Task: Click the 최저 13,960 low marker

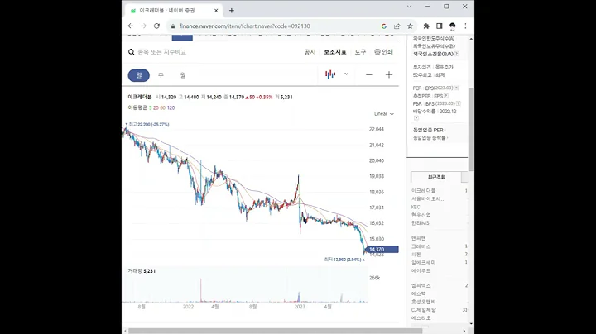Action: click(x=344, y=260)
